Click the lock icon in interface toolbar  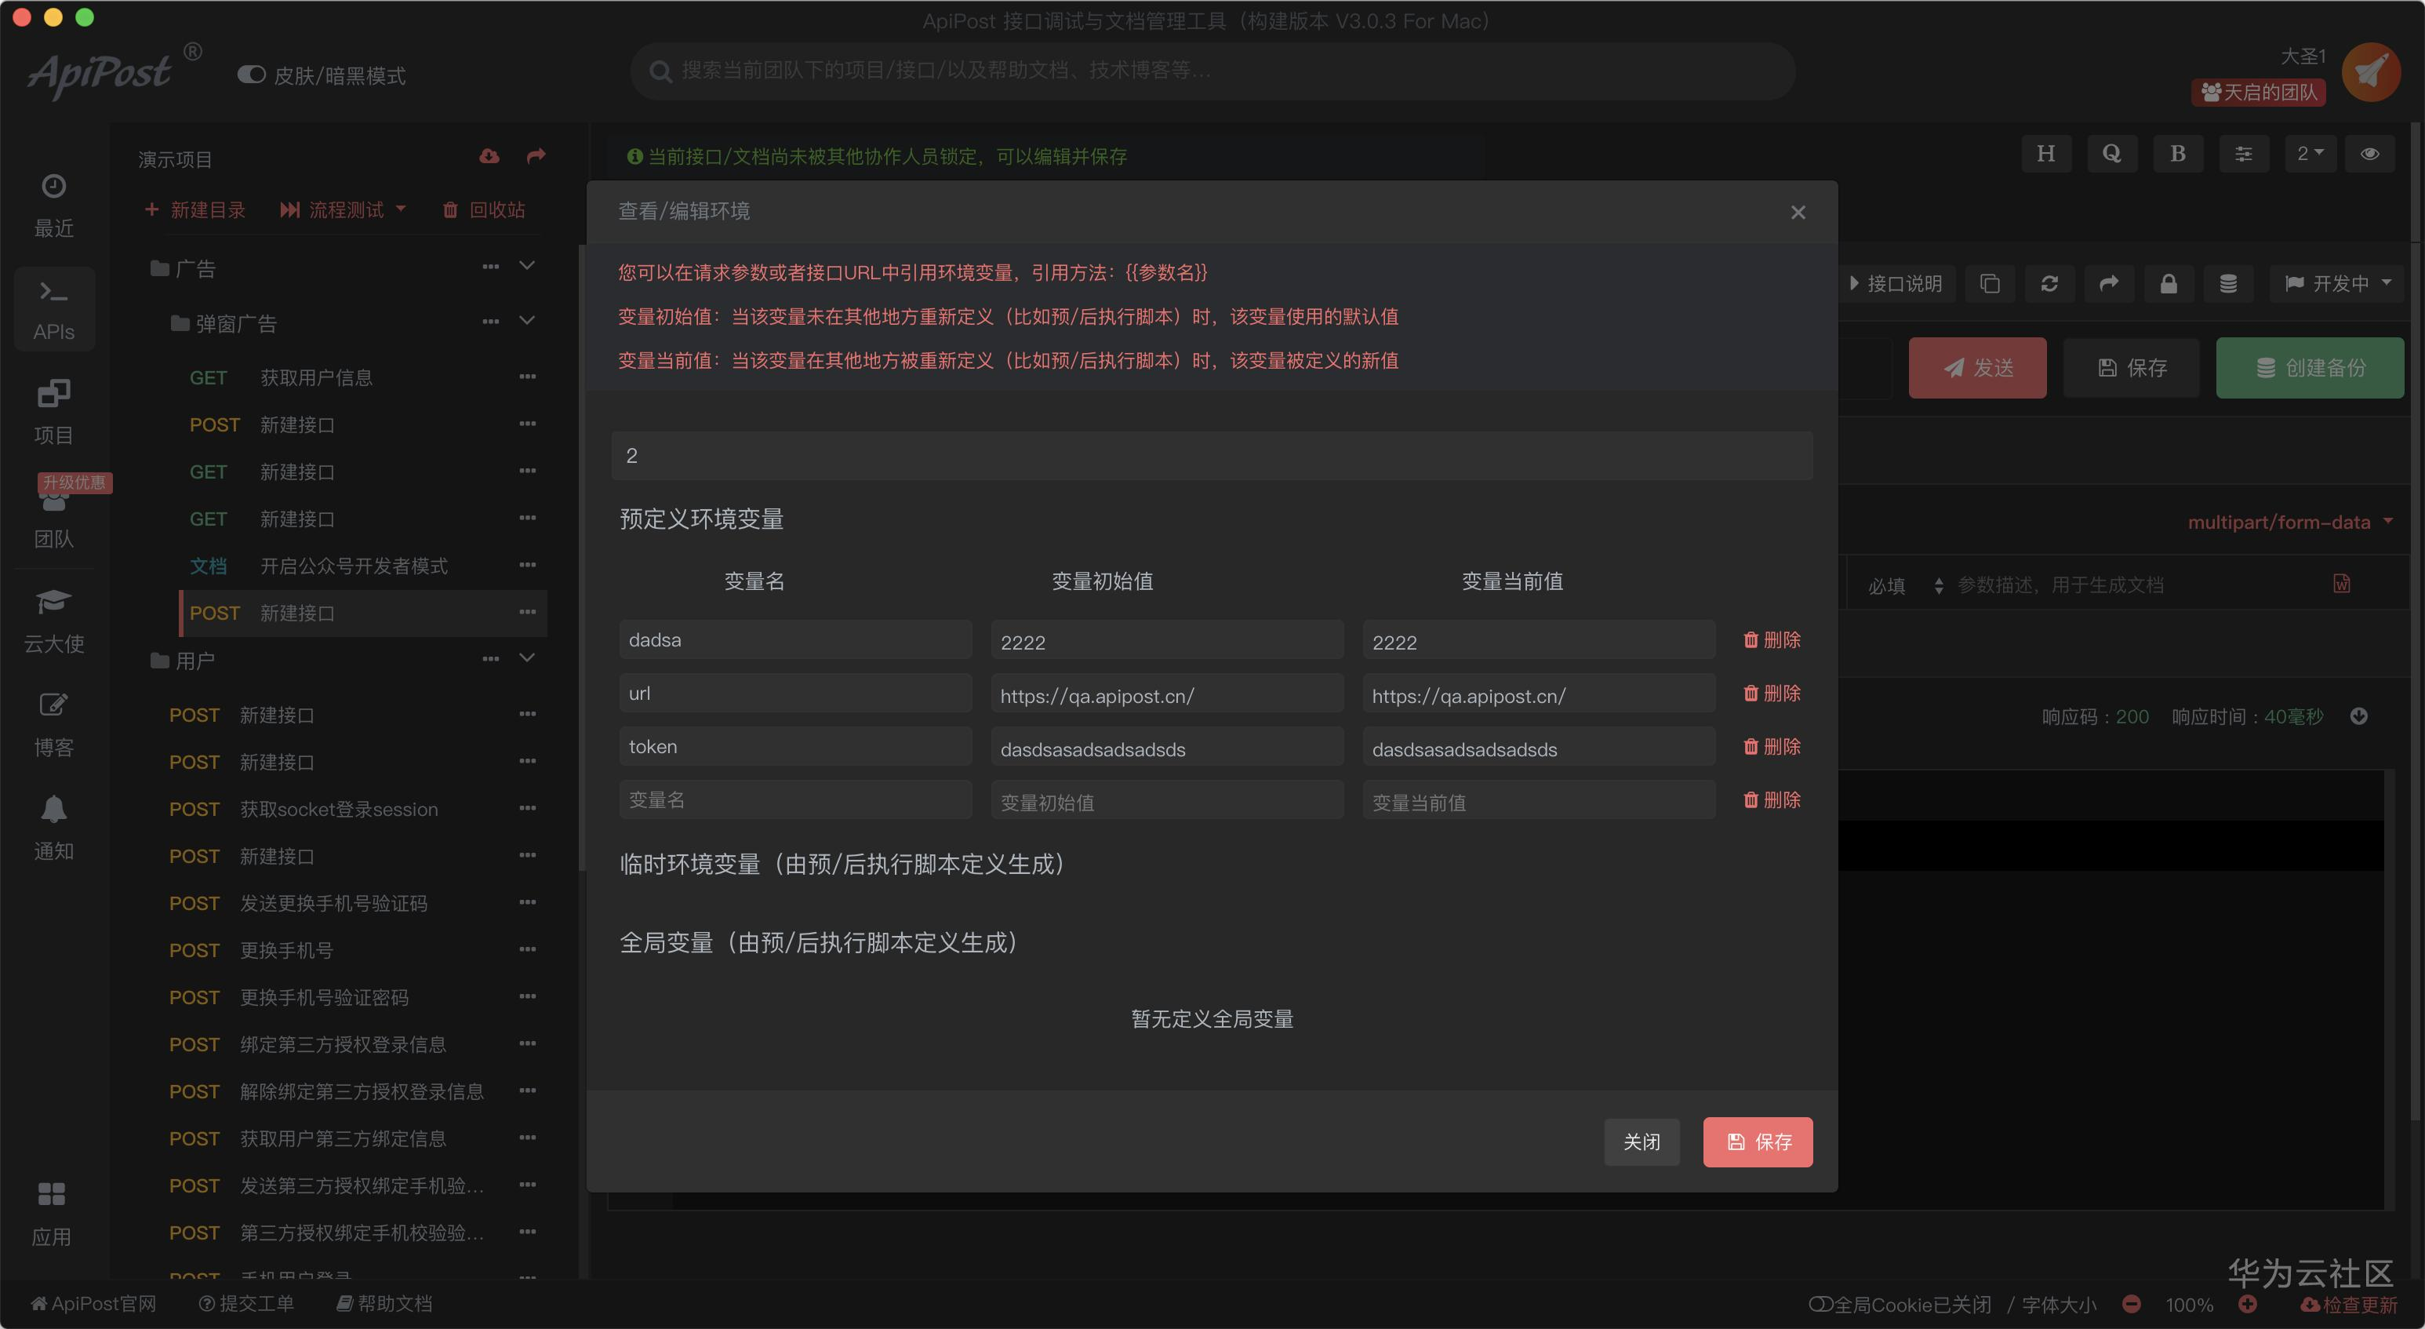click(2168, 283)
